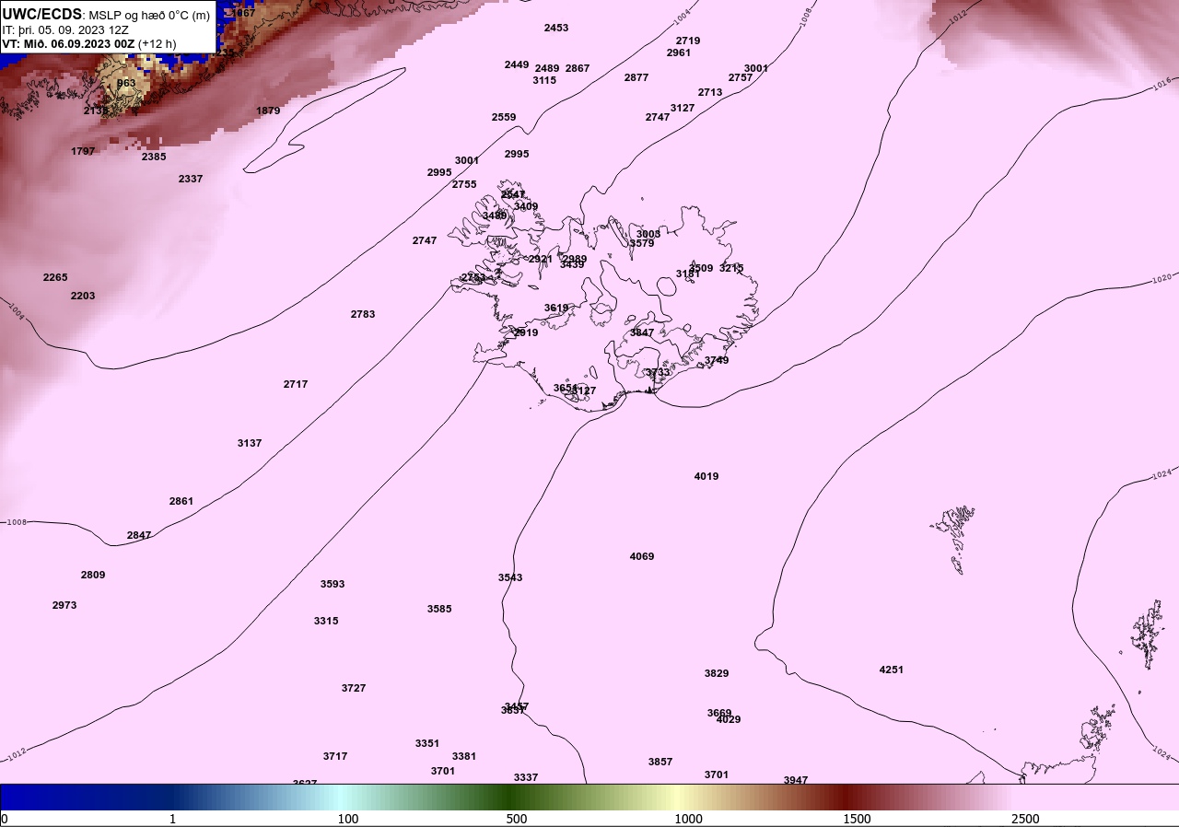Screen dimensions: 1179x827
Task: Click the 4251 height value
Action: click(x=892, y=670)
